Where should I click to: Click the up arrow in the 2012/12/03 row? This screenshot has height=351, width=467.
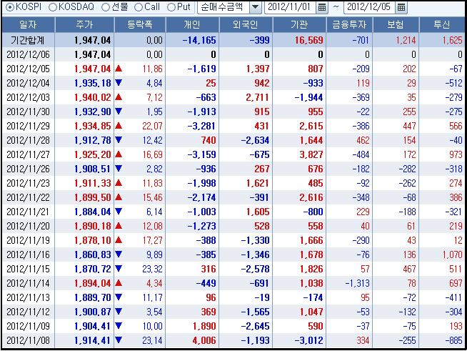click(119, 97)
